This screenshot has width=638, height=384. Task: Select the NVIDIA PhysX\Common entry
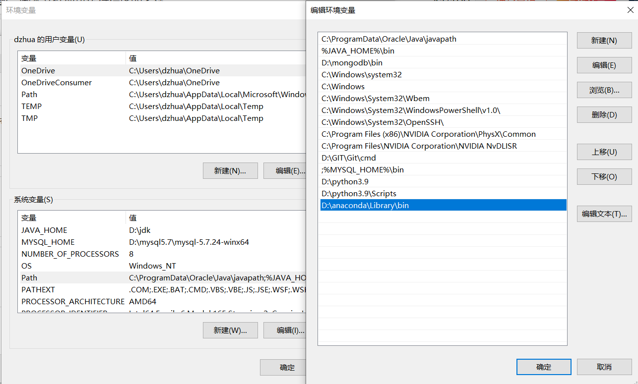443,134
